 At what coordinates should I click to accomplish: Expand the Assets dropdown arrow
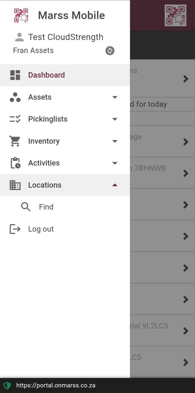pyautogui.click(x=115, y=97)
